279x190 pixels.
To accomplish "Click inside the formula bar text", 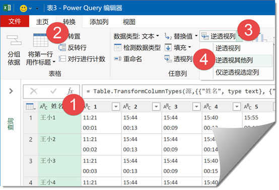I will click(178, 91).
